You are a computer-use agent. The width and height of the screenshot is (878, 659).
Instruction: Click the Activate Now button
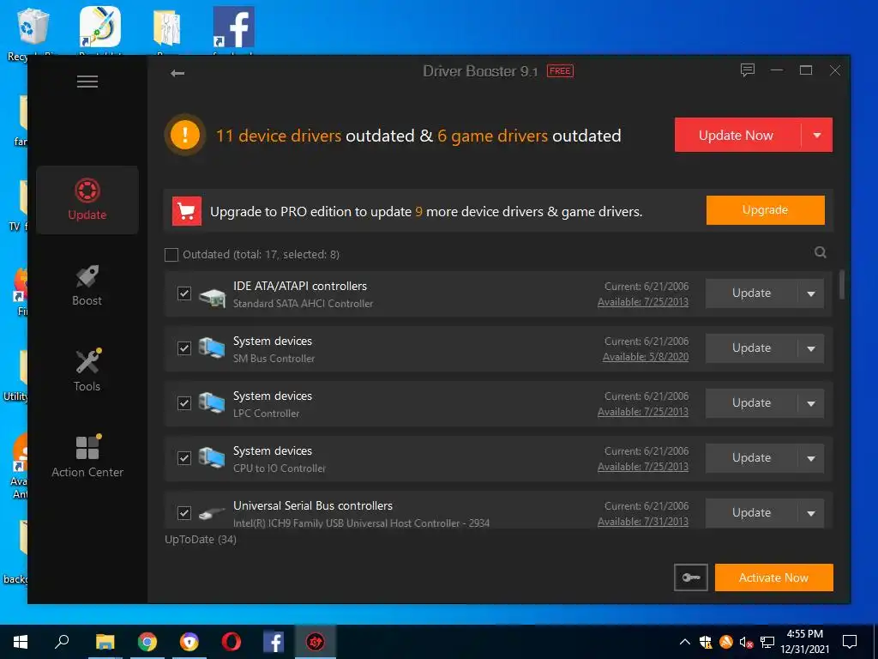(x=774, y=577)
